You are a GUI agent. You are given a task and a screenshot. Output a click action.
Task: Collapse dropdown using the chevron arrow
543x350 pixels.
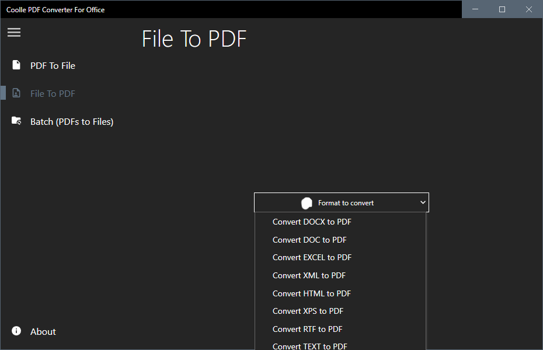pos(423,203)
